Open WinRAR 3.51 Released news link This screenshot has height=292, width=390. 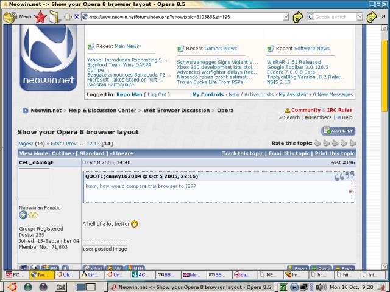(x=294, y=62)
